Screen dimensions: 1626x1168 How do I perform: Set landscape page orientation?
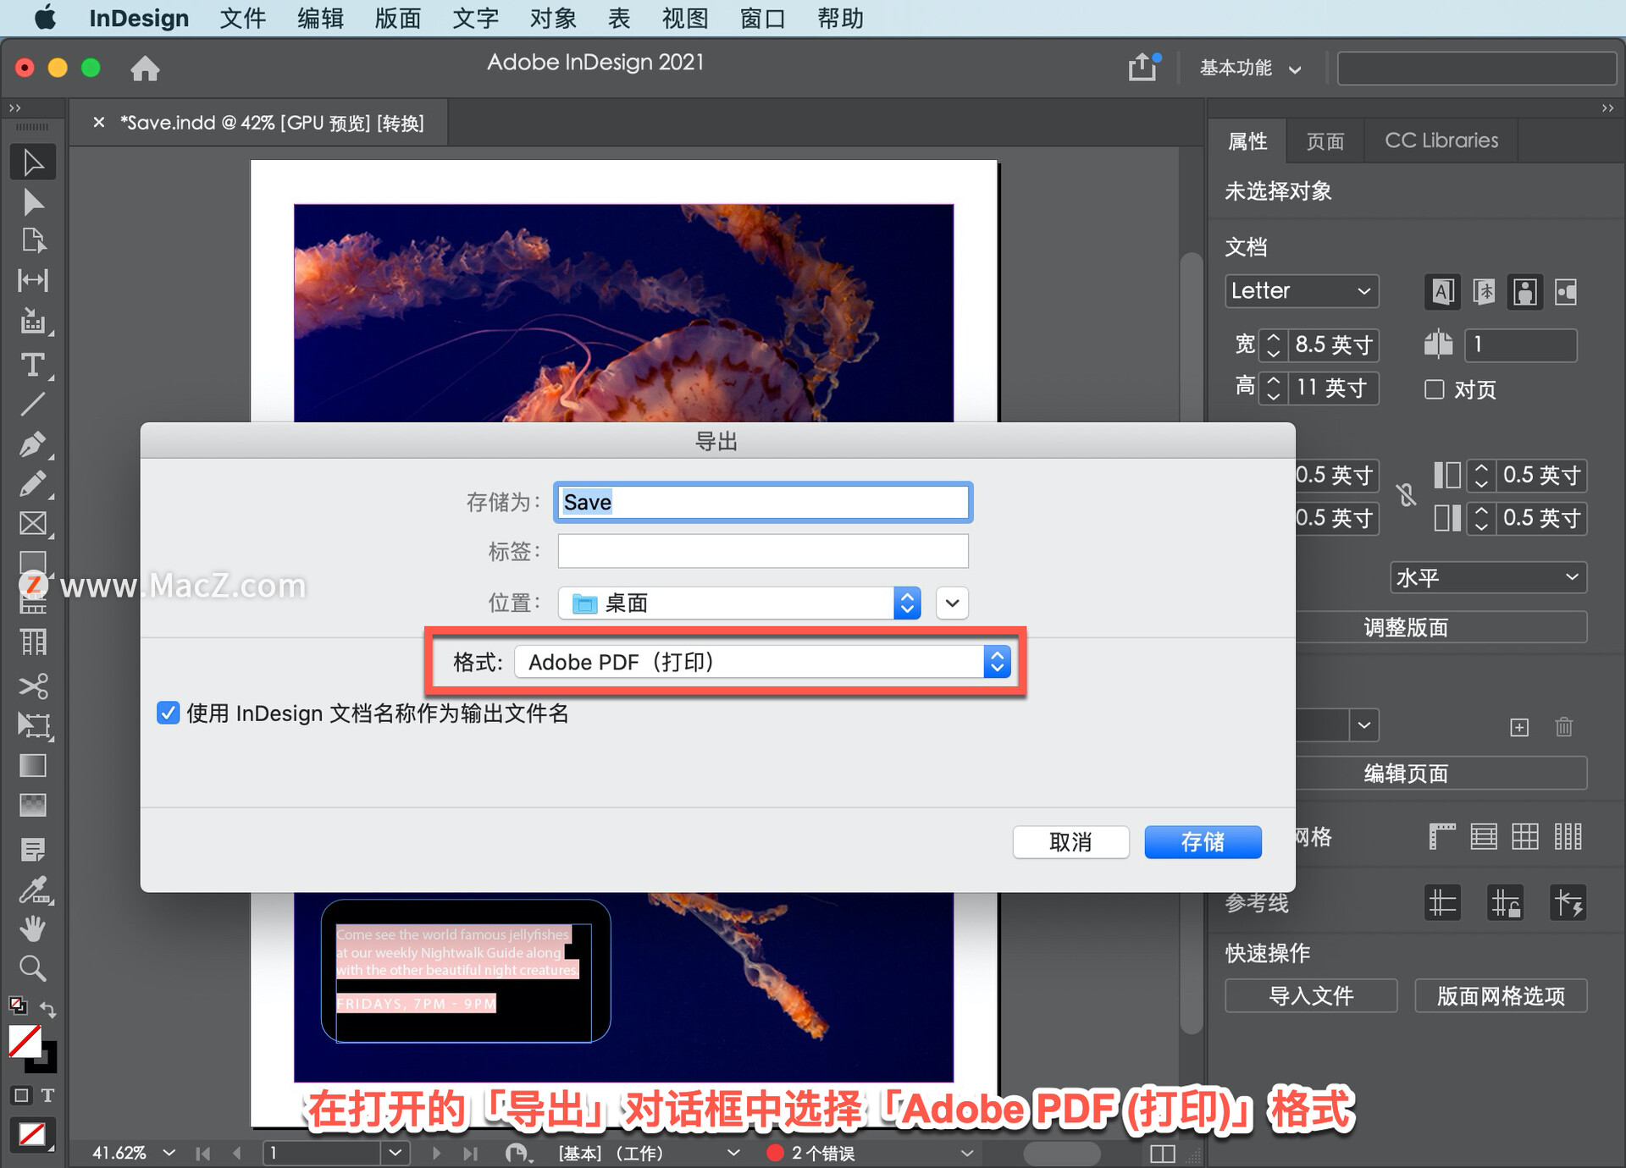(1566, 292)
